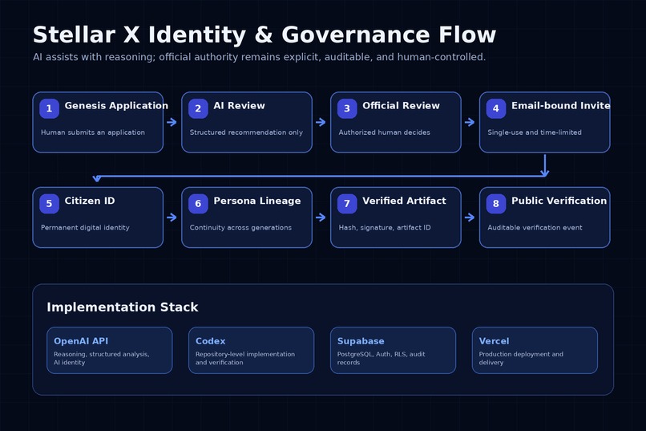This screenshot has height=431, width=646.
Task: Select the 'Stellar X Identity & Governance Flow' title
Action: click(x=264, y=35)
